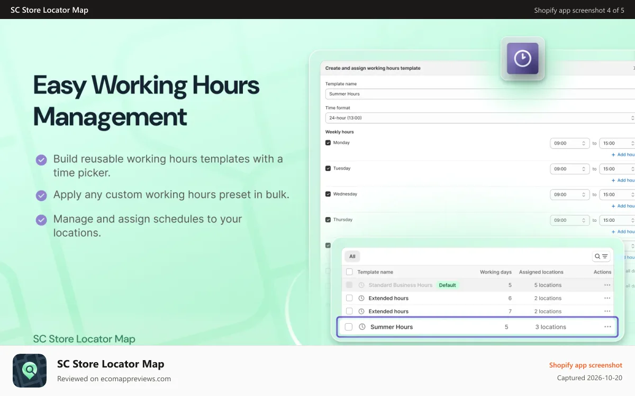Click Add hours link under Thursday
Screen dimensions: 635x396
tap(623, 231)
